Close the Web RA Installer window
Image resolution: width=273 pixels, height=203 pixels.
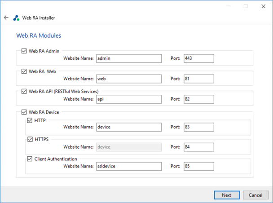[263, 6]
